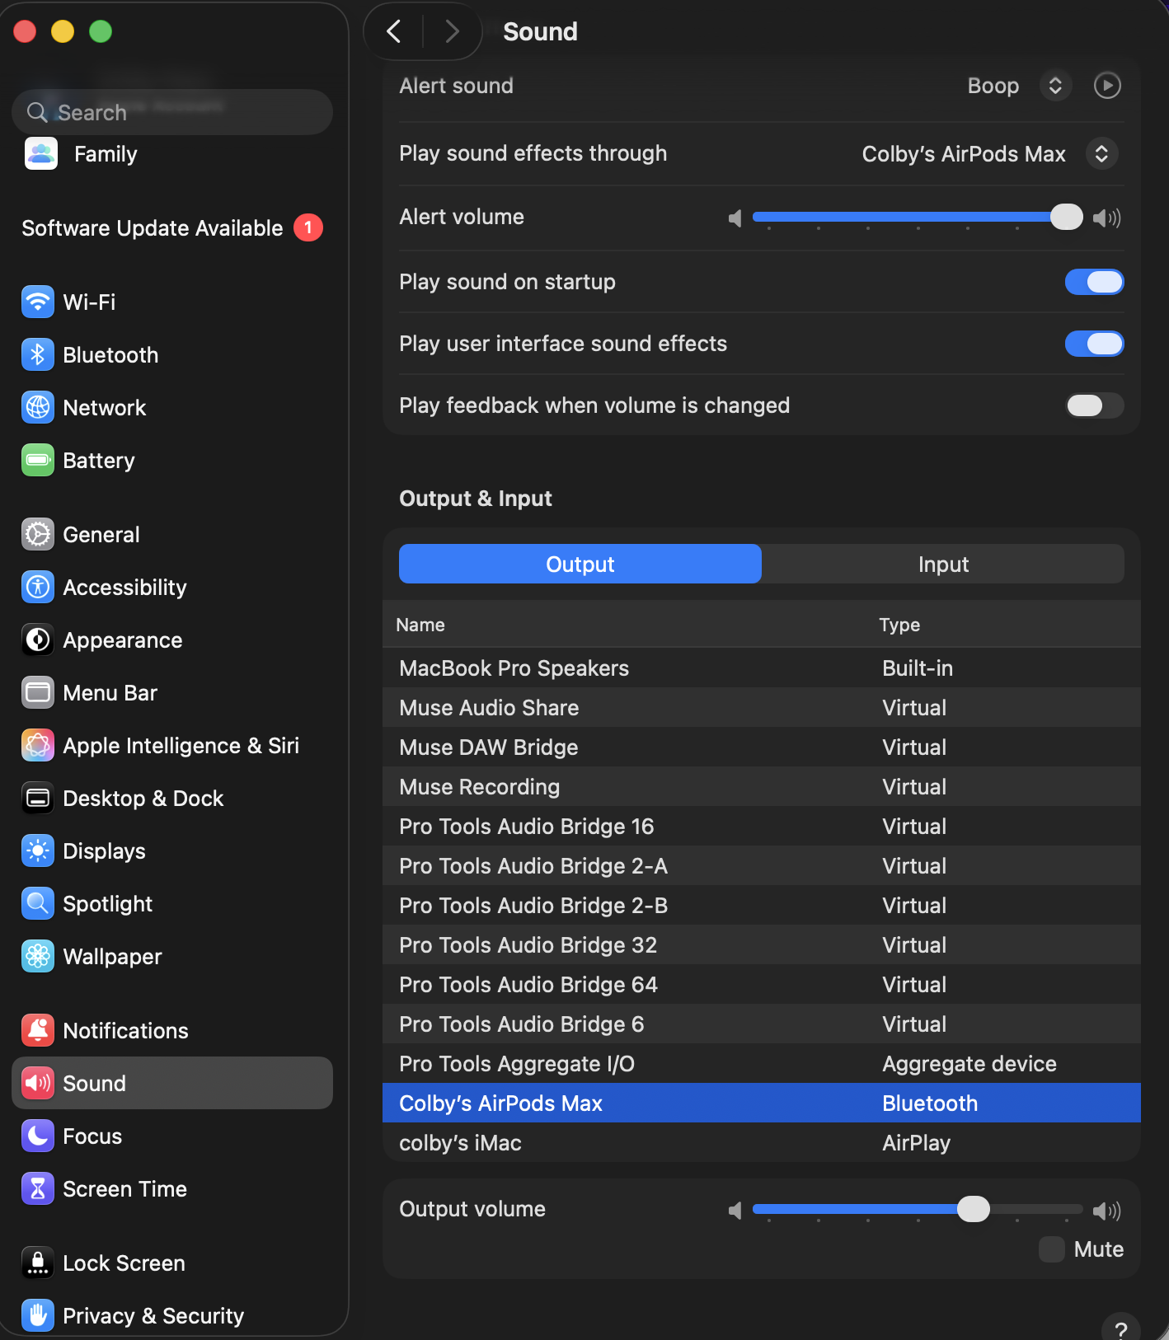Select the Screen Time hourglass icon
The width and height of the screenshot is (1169, 1340).
38,1188
